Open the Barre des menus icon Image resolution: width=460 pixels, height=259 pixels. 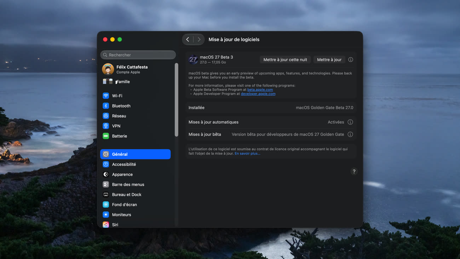pyautogui.click(x=106, y=185)
